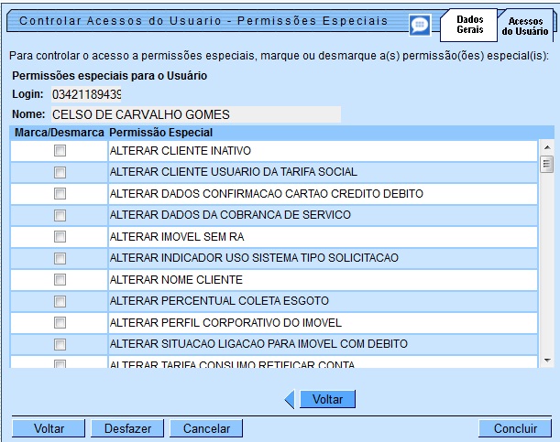
Task: Click the Cancelar button
Action: [x=206, y=428]
